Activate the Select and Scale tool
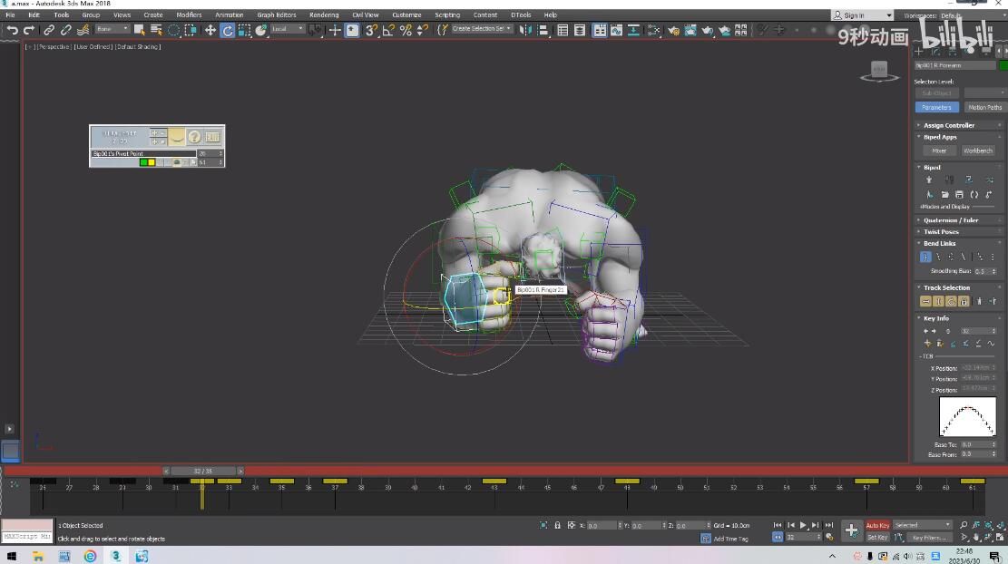Image resolution: width=1008 pixels, height=564 pixels. (x=244, y=30)
